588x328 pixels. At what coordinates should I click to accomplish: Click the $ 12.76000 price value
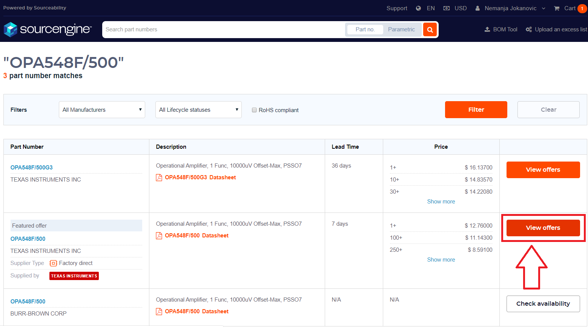(478, 226)
